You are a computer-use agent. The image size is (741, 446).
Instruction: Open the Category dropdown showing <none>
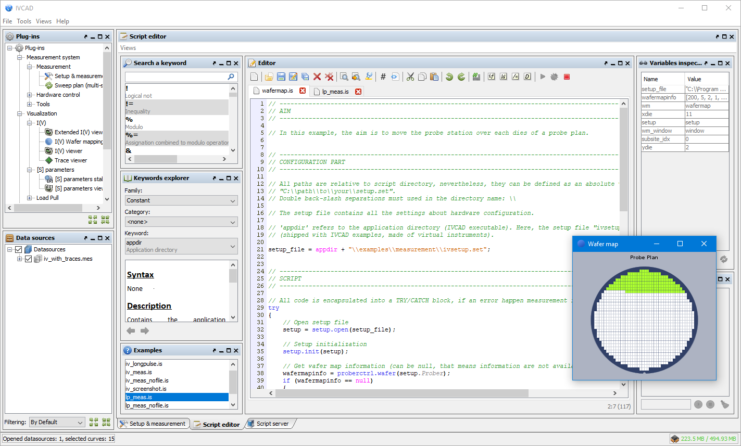(181, 222)
